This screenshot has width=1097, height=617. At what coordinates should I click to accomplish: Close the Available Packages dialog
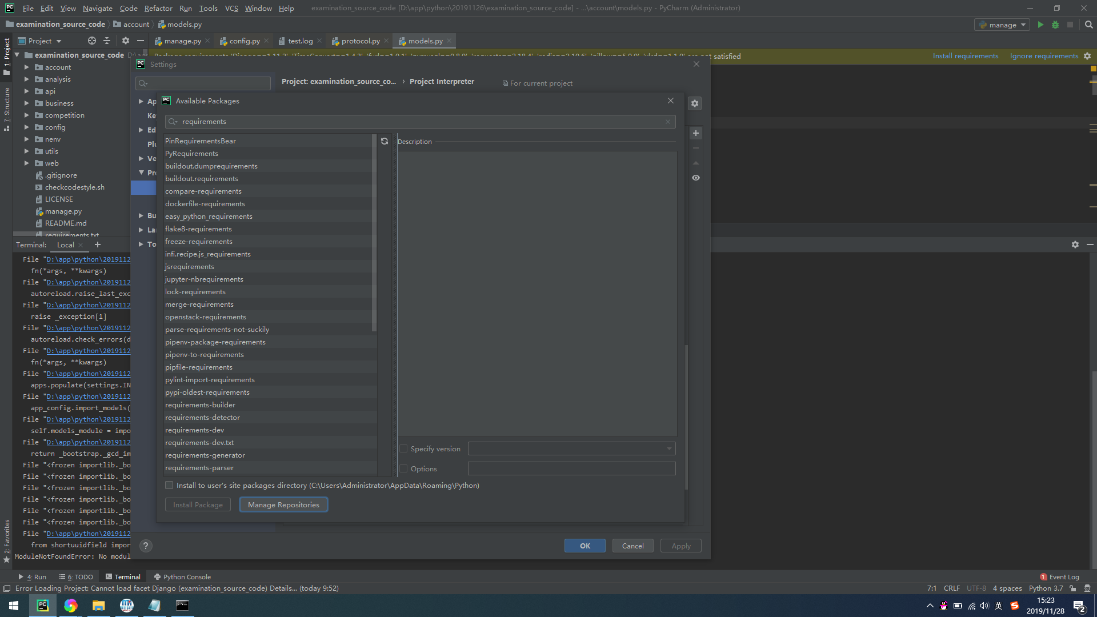point(671,101)
